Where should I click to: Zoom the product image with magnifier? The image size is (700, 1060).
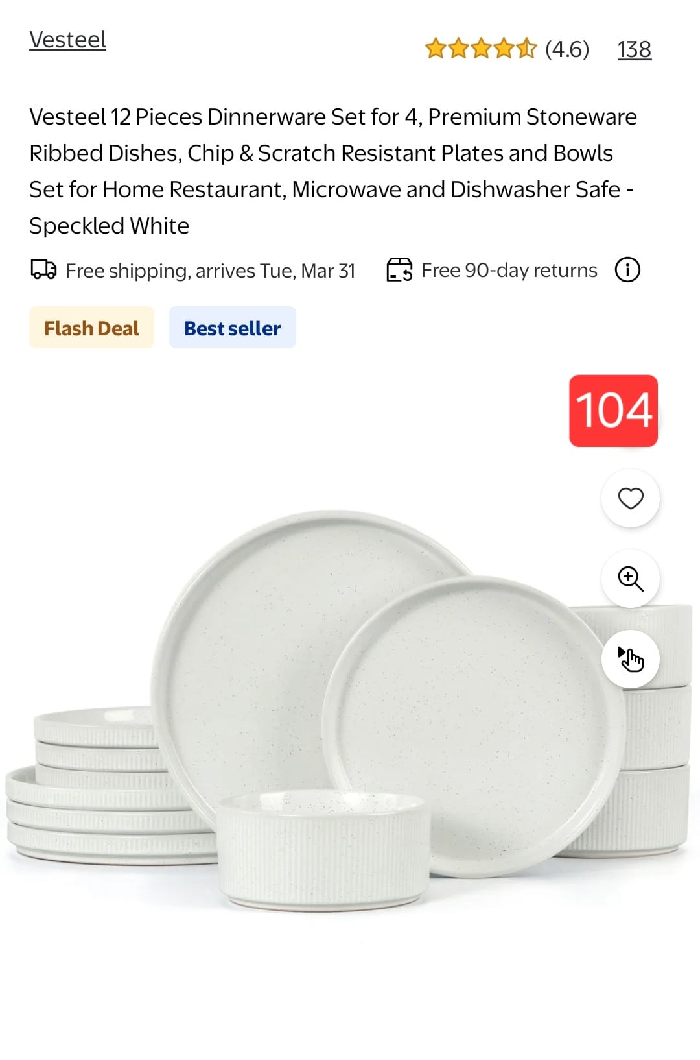pos(631,579)
